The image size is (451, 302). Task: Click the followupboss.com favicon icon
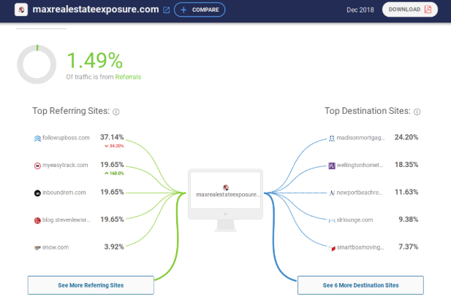click(x=37, y=138)
